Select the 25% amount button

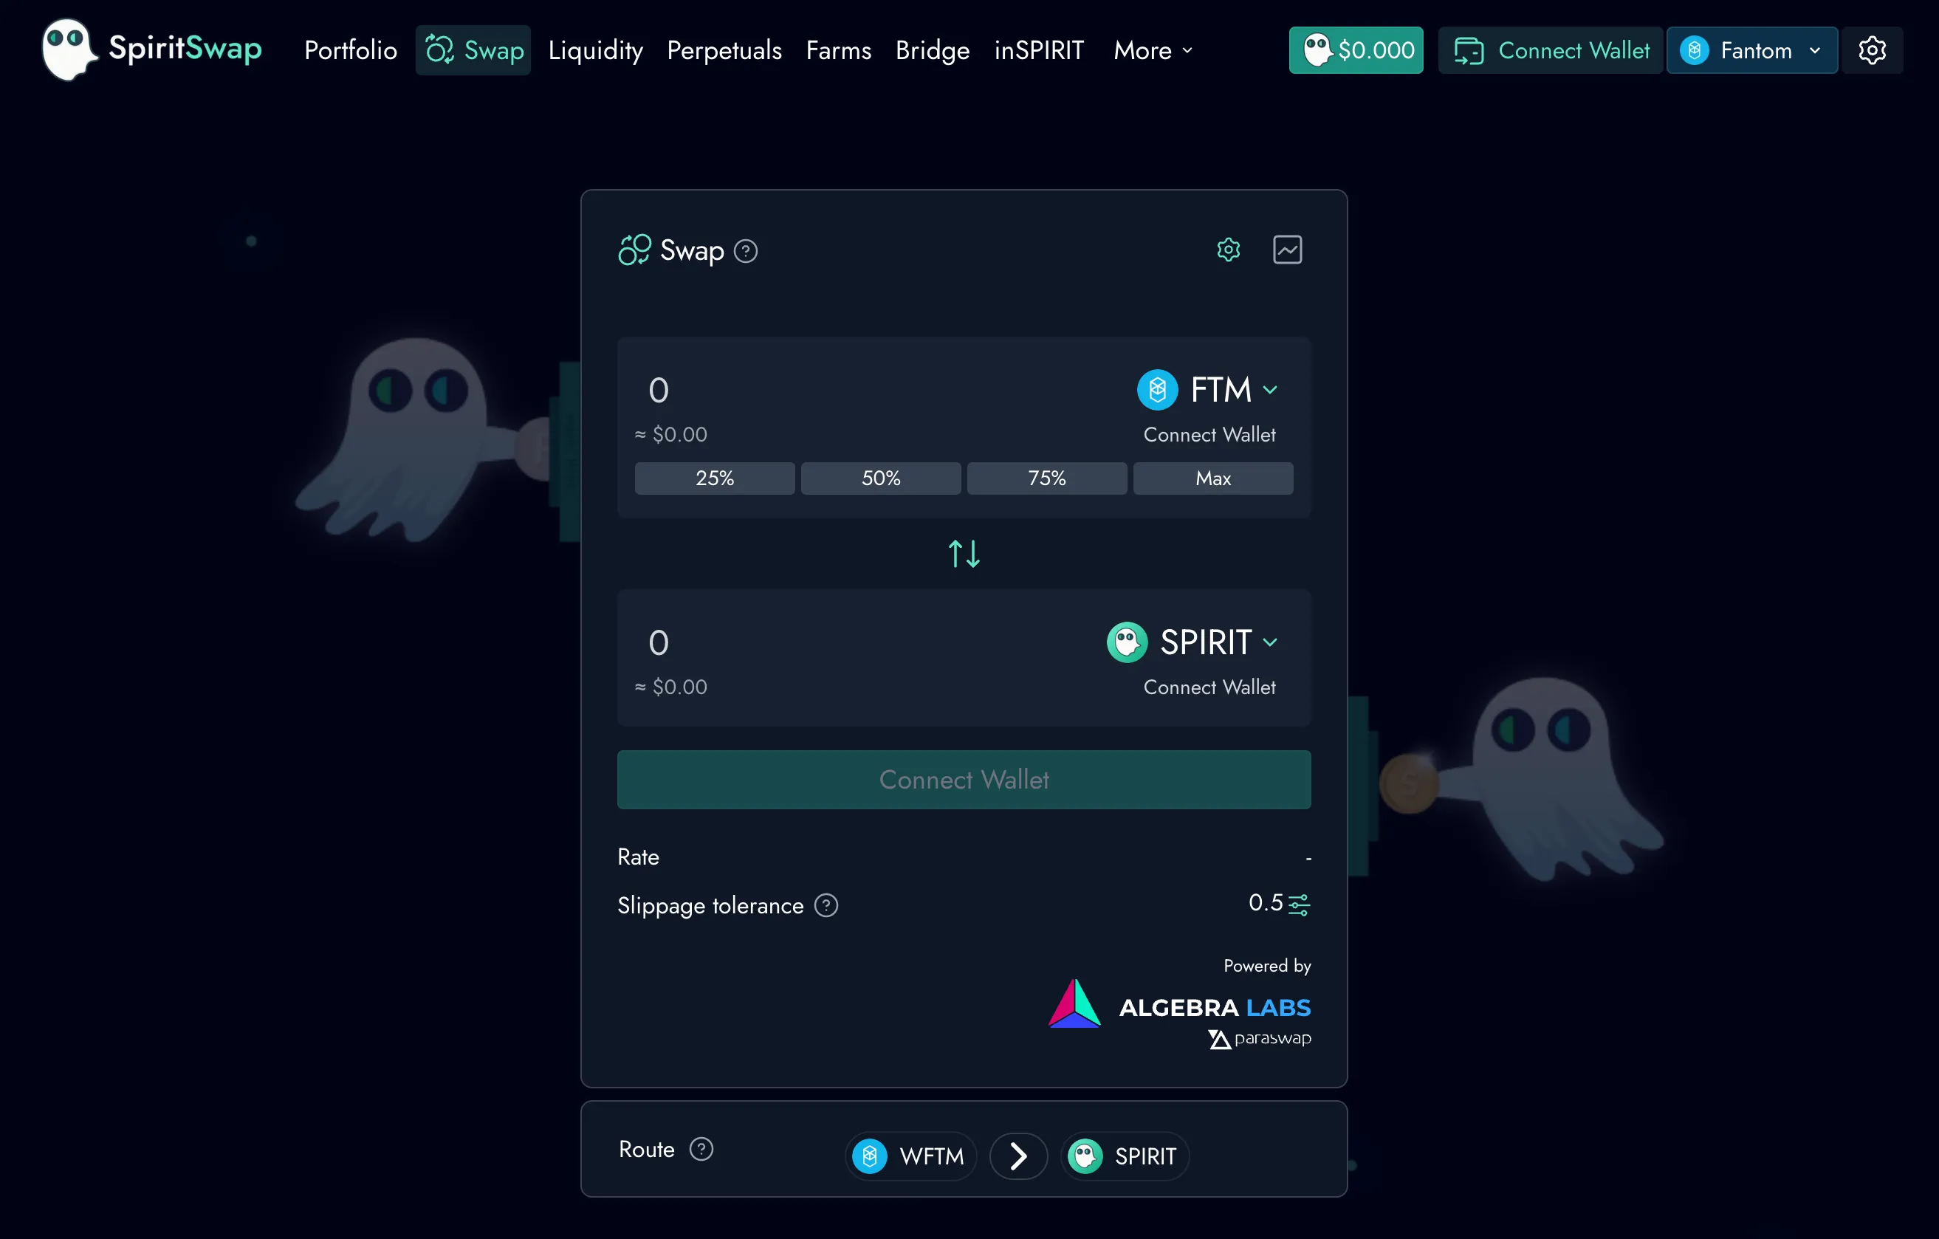pyautogui.click(x=714, y=478)
